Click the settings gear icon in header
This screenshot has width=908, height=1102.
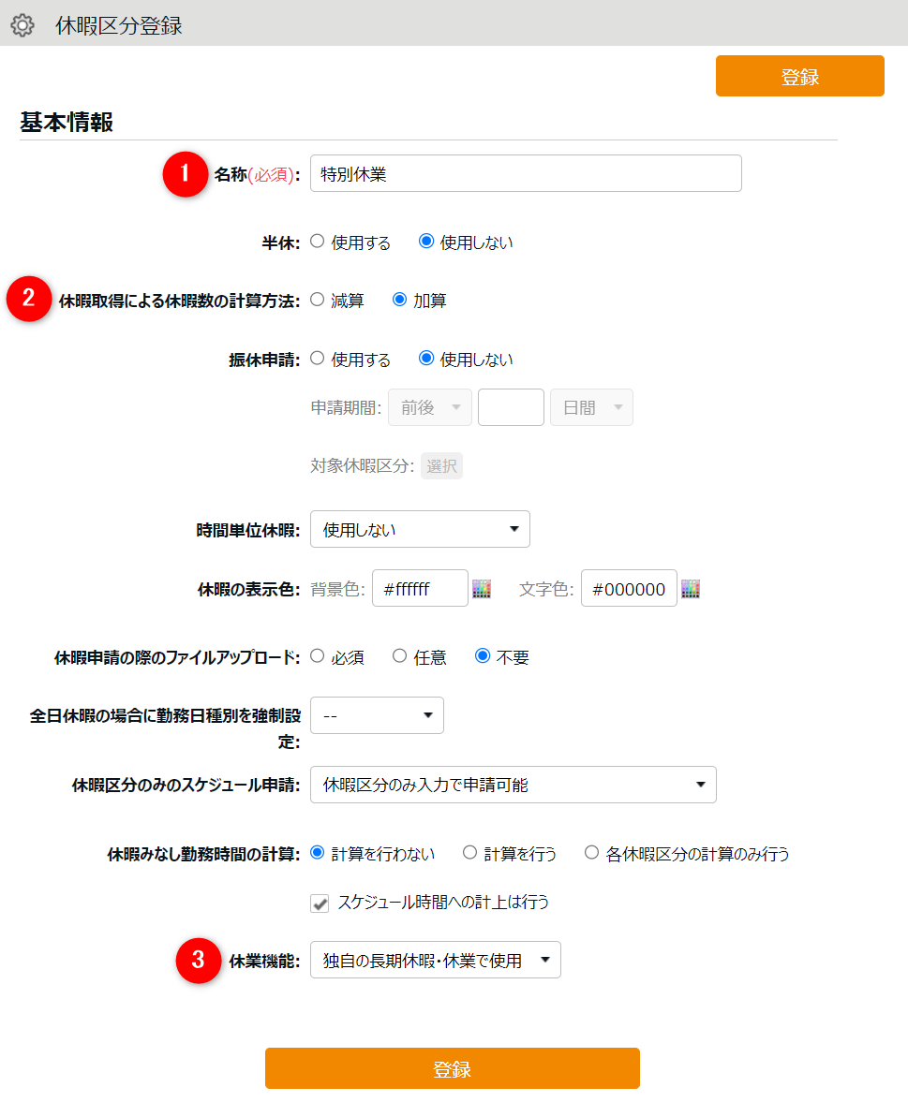(x=22, y=25)
